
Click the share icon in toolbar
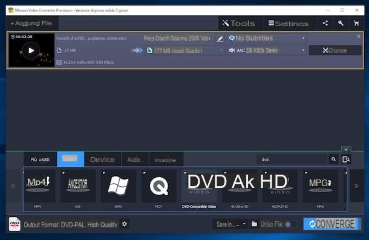coord(325,24)
